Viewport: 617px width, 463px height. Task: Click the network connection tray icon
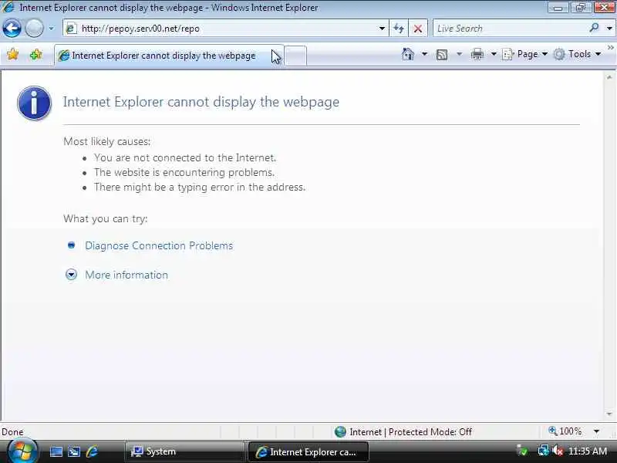pyautogui.click(x=544, y=451)
